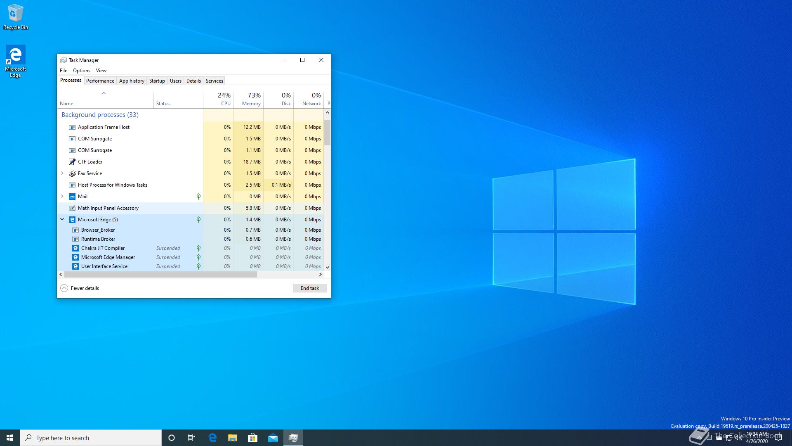The width and height of the screenshot is (792, 446).
Task: Click the Type here to search box
Action: pyautogui.click(x=91, y=438)
